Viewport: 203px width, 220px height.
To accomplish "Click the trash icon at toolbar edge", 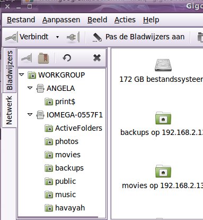I will (200, 37).
